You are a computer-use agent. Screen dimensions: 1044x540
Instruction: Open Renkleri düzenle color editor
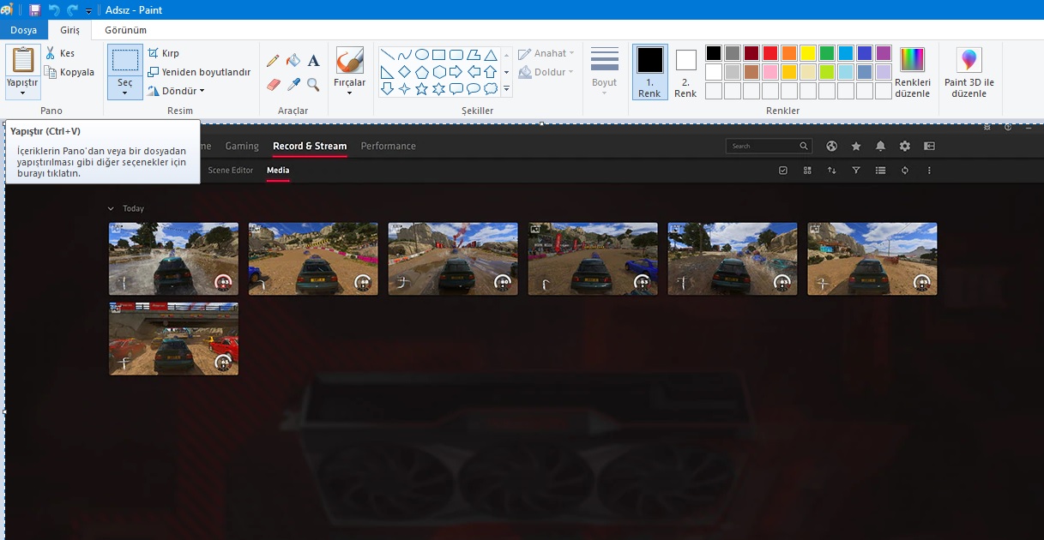tap(912, 72)
